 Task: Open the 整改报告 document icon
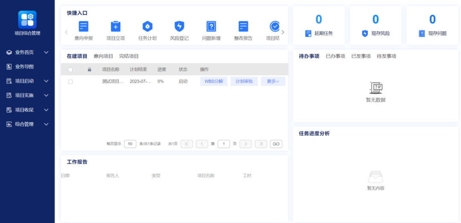243,26
